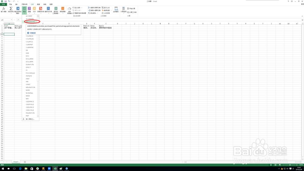Click the cancel X in the formula bar
This screenshot has width=304, height=171.
coord(19,20)
